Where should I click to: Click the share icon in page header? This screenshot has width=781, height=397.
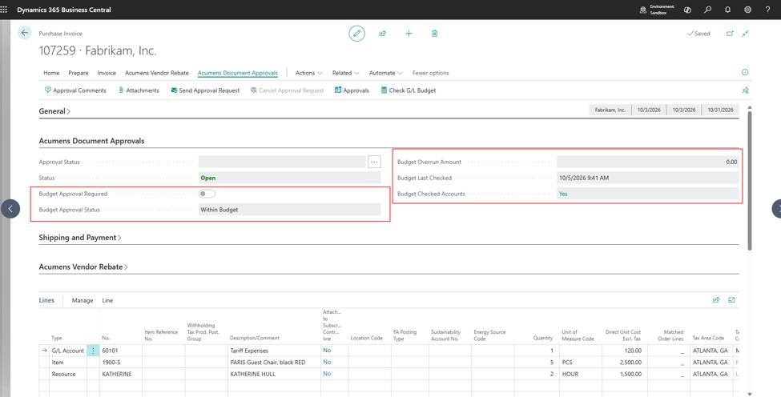383,34
